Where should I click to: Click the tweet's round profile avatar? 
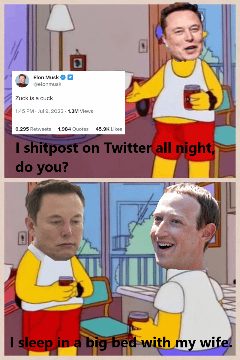point(22,81)
